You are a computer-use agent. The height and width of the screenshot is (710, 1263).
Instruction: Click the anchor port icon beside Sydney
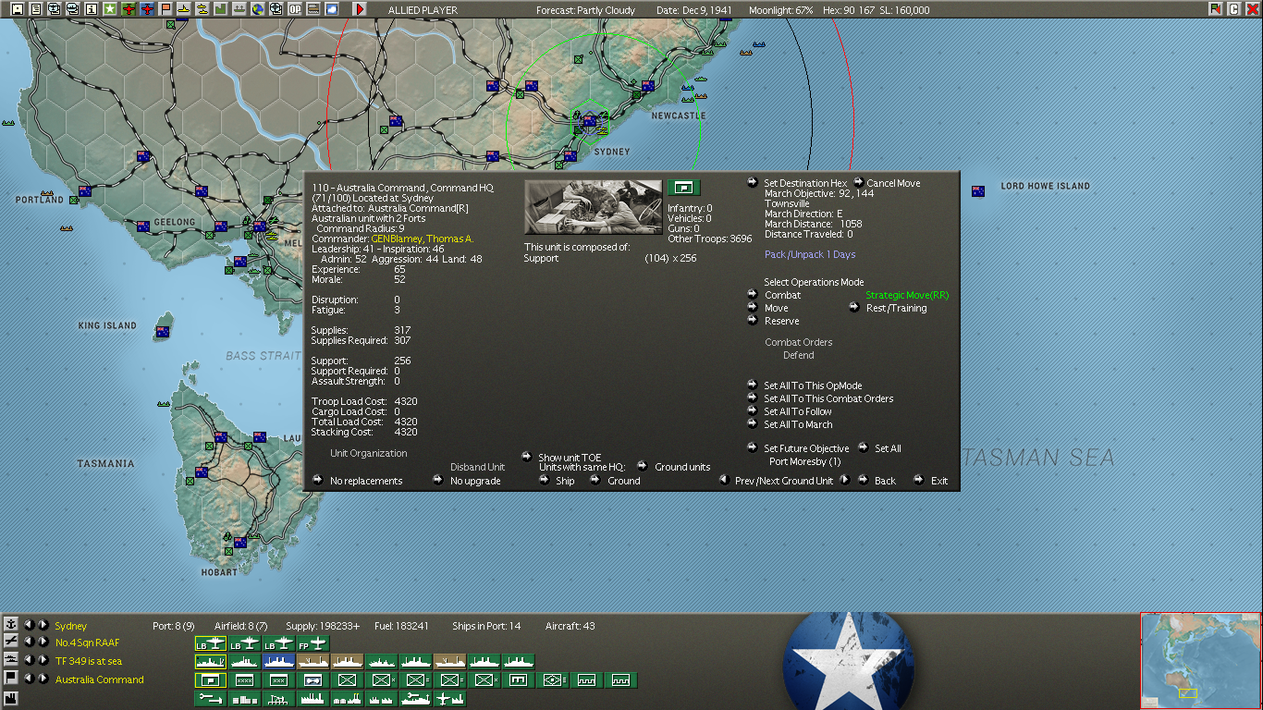tap(11, 626)
